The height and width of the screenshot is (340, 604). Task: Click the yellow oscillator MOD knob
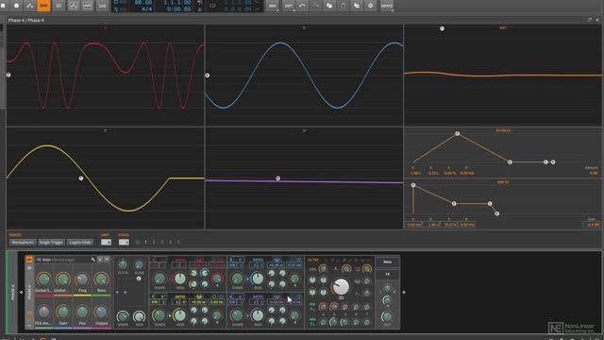tap(179, 315)
